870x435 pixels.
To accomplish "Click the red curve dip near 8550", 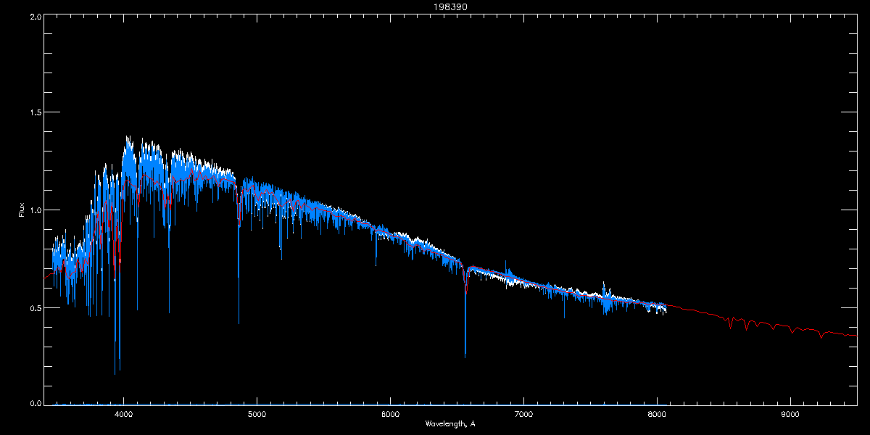I will (x=730, y=327).
